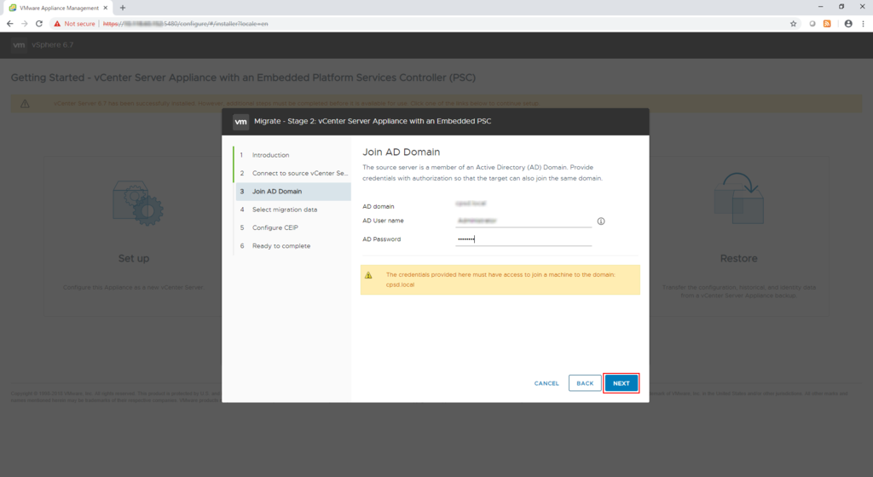Click the yellow warning triangle in credentials notice
The image size is (873, 477).
coord(368,275)
